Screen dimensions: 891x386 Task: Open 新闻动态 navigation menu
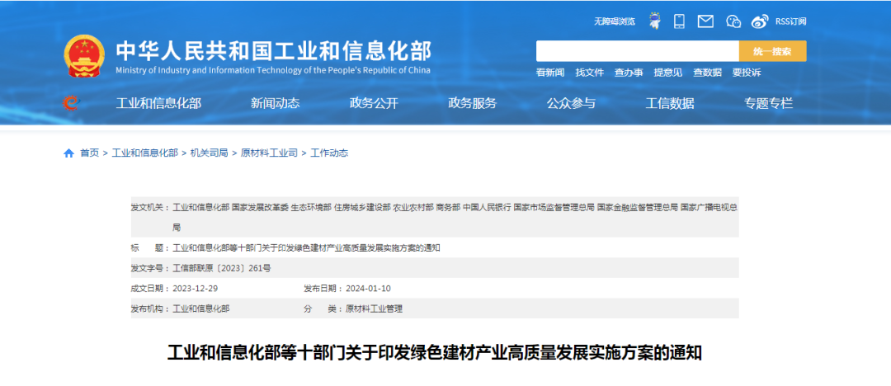click(x=275, y=103)
